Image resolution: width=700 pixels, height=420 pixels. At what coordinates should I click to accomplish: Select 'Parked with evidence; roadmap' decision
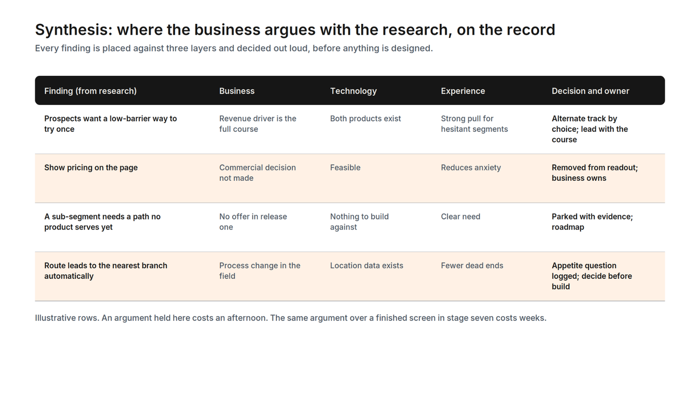tap(592, 222)
